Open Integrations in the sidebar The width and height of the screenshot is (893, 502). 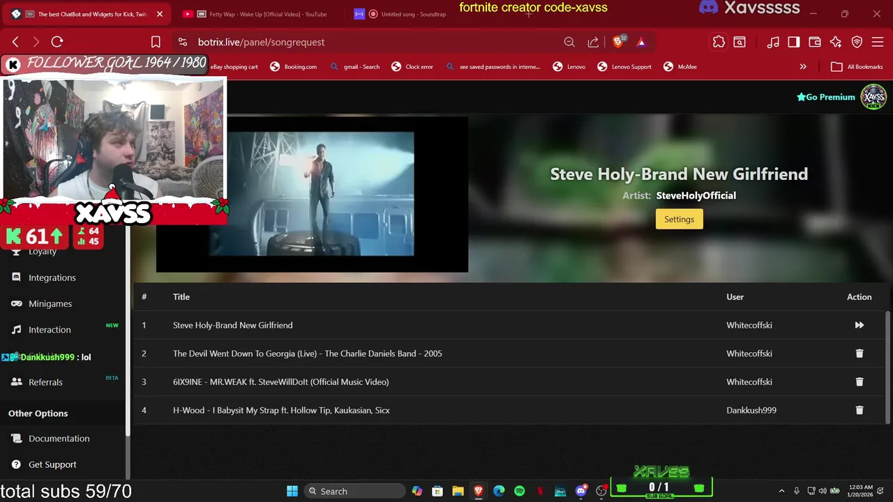52,277
